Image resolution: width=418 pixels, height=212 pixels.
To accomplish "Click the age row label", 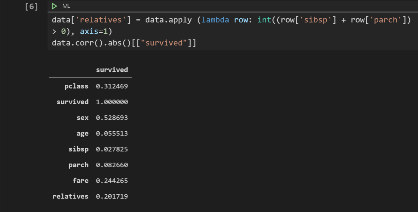I will [x=82, y=133].
